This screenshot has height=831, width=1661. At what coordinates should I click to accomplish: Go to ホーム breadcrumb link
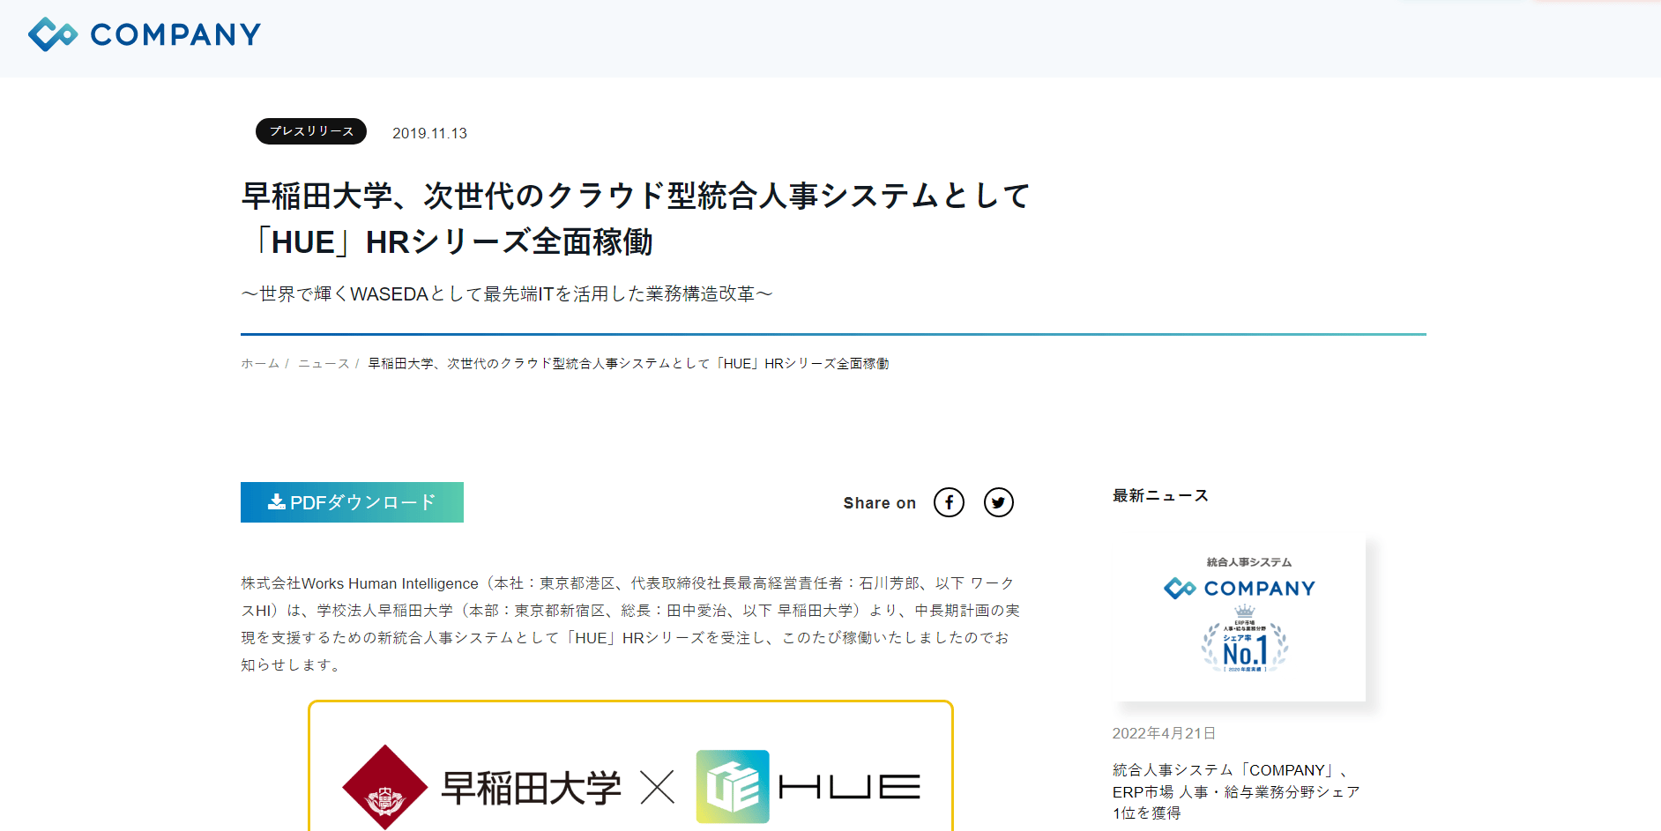pyautogui.click(x=260, y=363)
